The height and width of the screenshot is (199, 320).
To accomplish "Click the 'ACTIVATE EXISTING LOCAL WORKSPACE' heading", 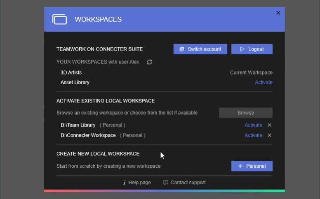I will 106,101.
